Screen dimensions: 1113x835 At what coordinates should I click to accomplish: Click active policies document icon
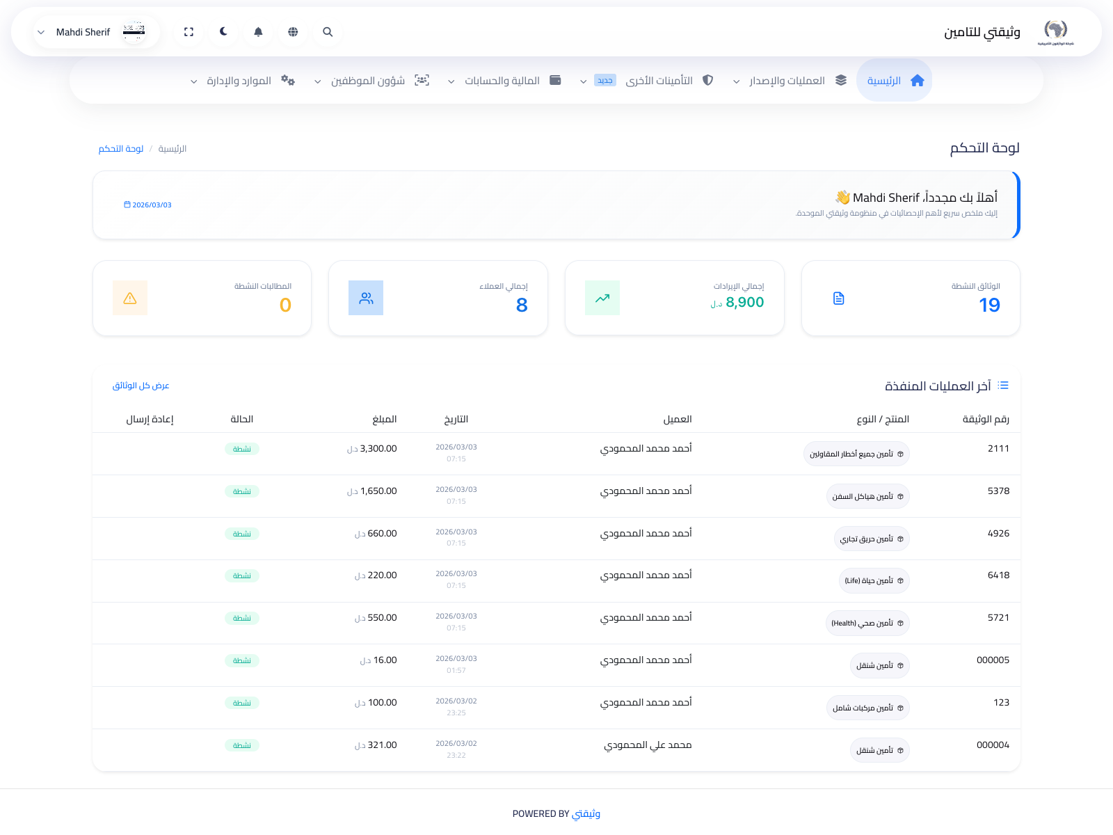click(x=838, y=299)
